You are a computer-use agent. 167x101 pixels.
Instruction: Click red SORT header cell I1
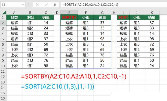tap(123, 17)
